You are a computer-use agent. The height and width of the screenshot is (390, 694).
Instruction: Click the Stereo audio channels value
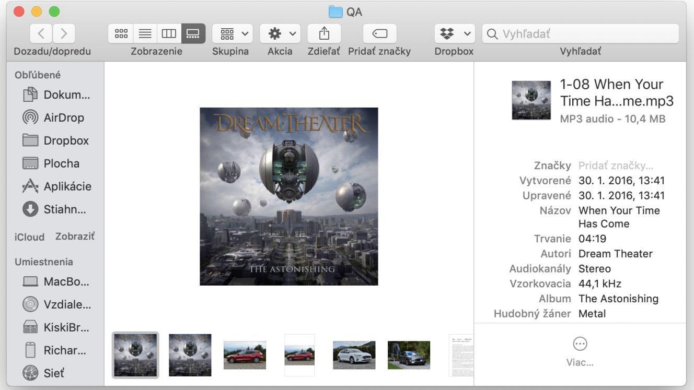(x=595, y=269)
